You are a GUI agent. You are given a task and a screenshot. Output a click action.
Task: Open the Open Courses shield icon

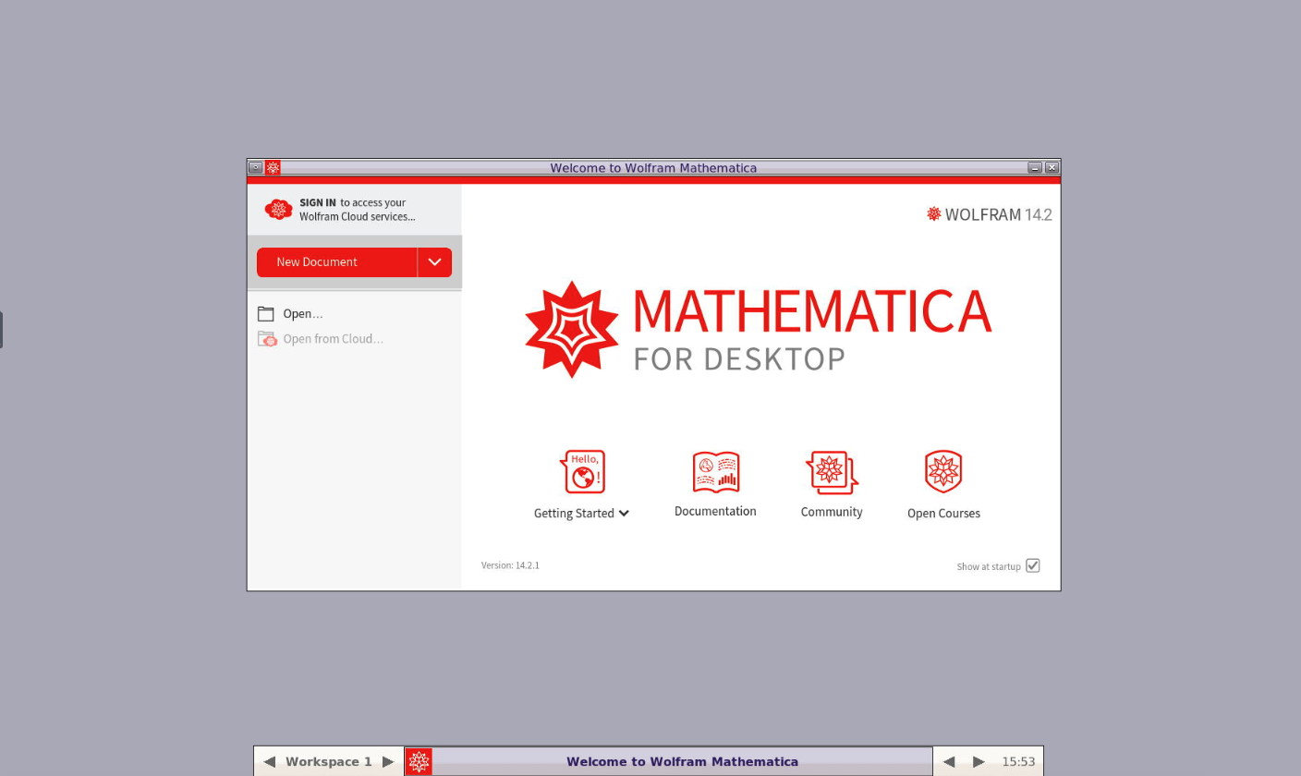[x=943, y=472]
